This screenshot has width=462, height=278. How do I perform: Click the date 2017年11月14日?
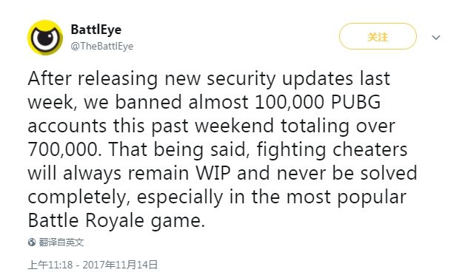tap(120, 265)
